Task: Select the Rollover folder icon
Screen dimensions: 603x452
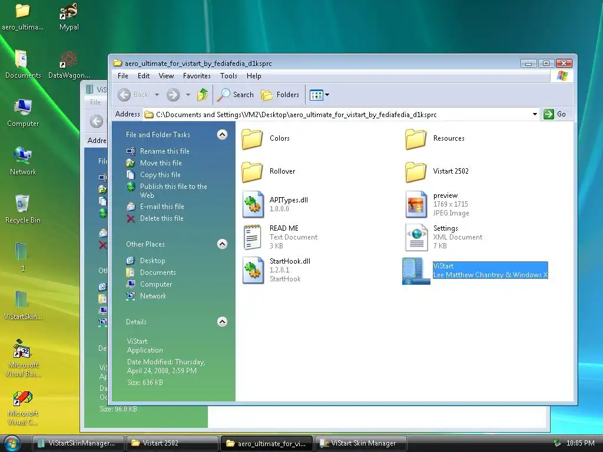Action: 252,172
